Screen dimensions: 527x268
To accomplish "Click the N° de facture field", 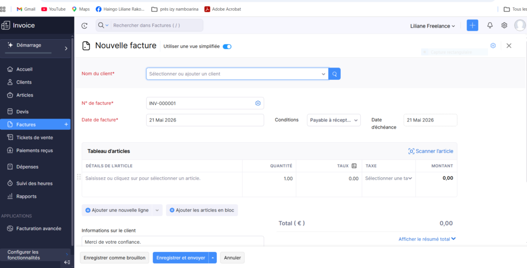I will tap(205, 104).
